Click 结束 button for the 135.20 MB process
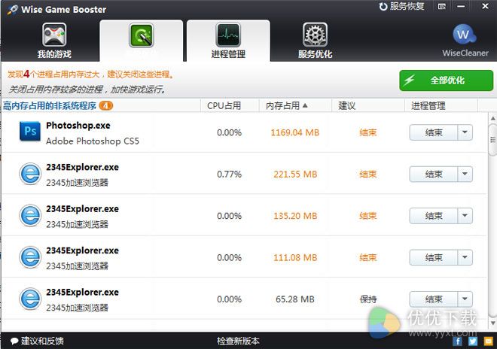This screenshot has width=497, height=349. point(434,216)
